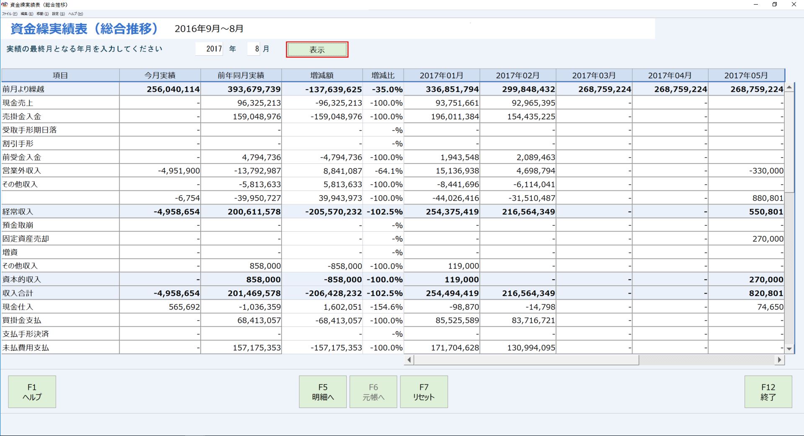The image size is (804, 436).
Task: Click the vertical scrollbar up arrow
Action: point(789,88)
